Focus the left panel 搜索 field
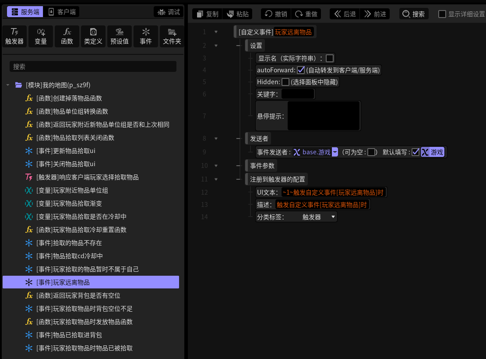Screen dimensions: 486x359 coord(93,67)
